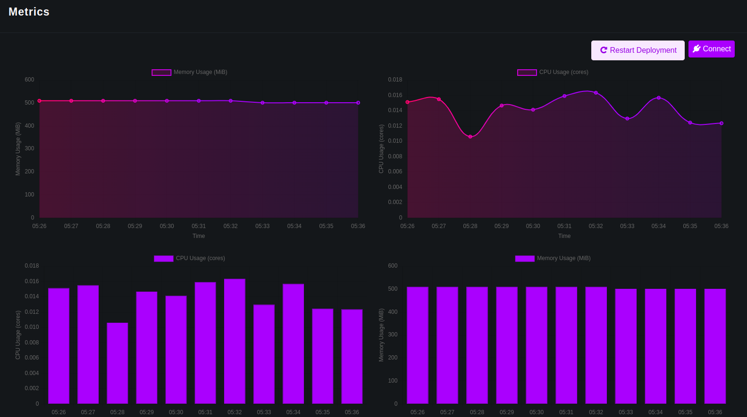Image resolution: width=747 pixels, height=417 pixels.
Task: Toggle CPU Usage legend label on bar chart
Action: pos(200,258)
